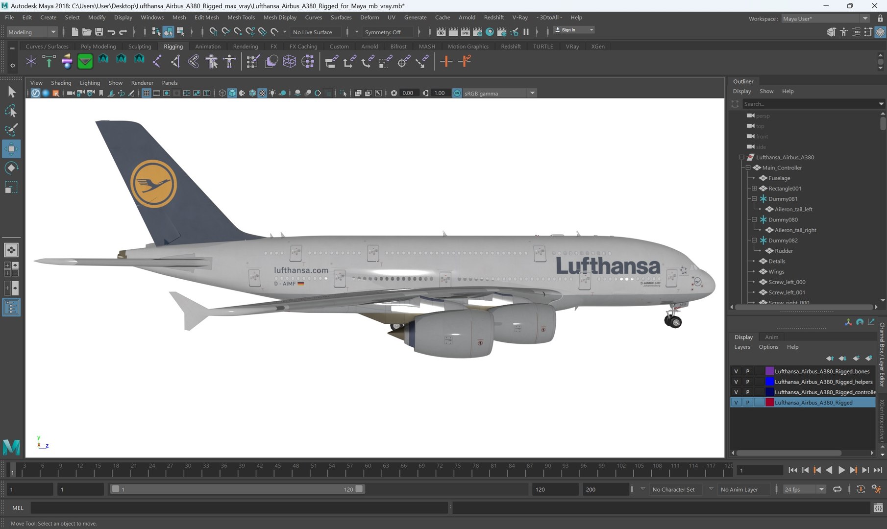887x529 pixels.
Task: Toggle visibility V of Rigged_controllers layer
Action: tap(736, 392)
